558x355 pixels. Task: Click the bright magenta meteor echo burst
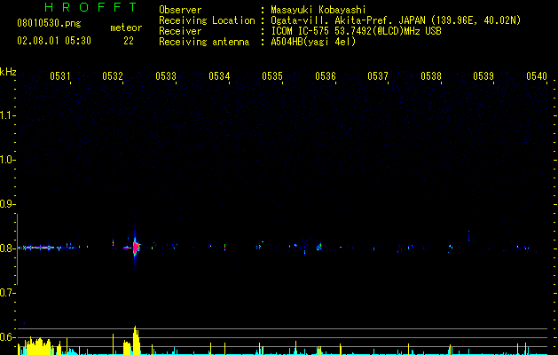click(136, 247)
